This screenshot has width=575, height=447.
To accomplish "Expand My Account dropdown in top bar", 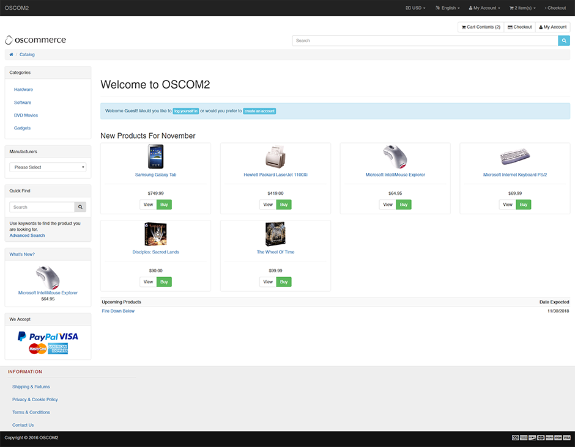I will click(484, 8).
